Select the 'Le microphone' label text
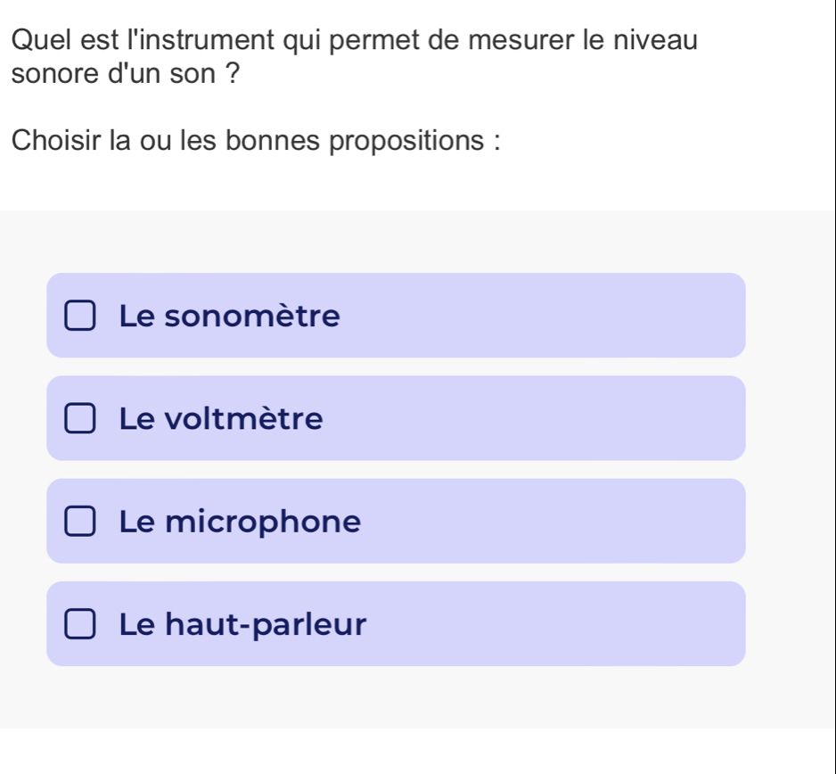 click(241, 522)
